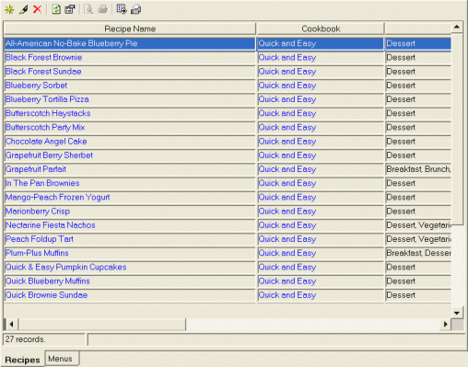This screenshot has width=468, height=367.
Task: Select the Plum-Plus Muffins recipe
Action: tap(130, 253)
